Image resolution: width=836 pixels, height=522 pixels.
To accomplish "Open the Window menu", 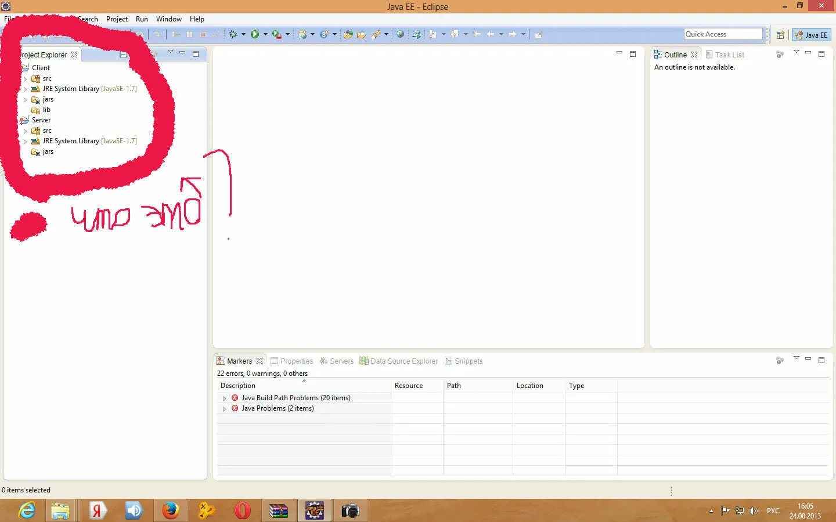I will [x=169, y=19].
